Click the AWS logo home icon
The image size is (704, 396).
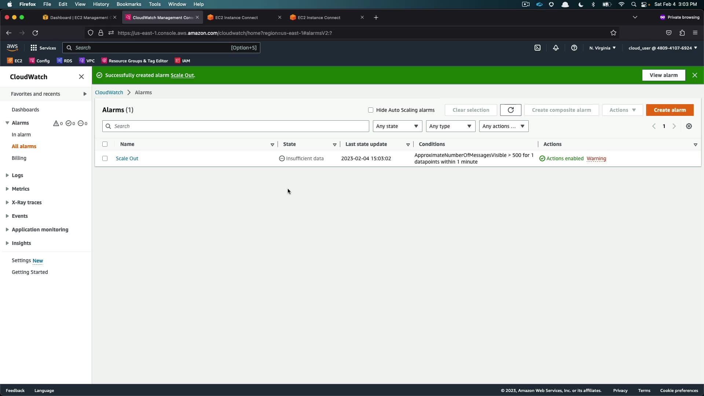point(12,48)
